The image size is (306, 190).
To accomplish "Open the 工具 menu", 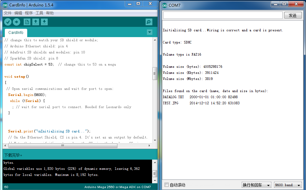I will (39, 13).
